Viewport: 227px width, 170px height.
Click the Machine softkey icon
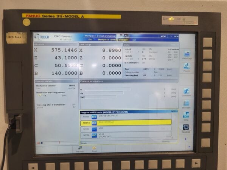click(79, 149)
